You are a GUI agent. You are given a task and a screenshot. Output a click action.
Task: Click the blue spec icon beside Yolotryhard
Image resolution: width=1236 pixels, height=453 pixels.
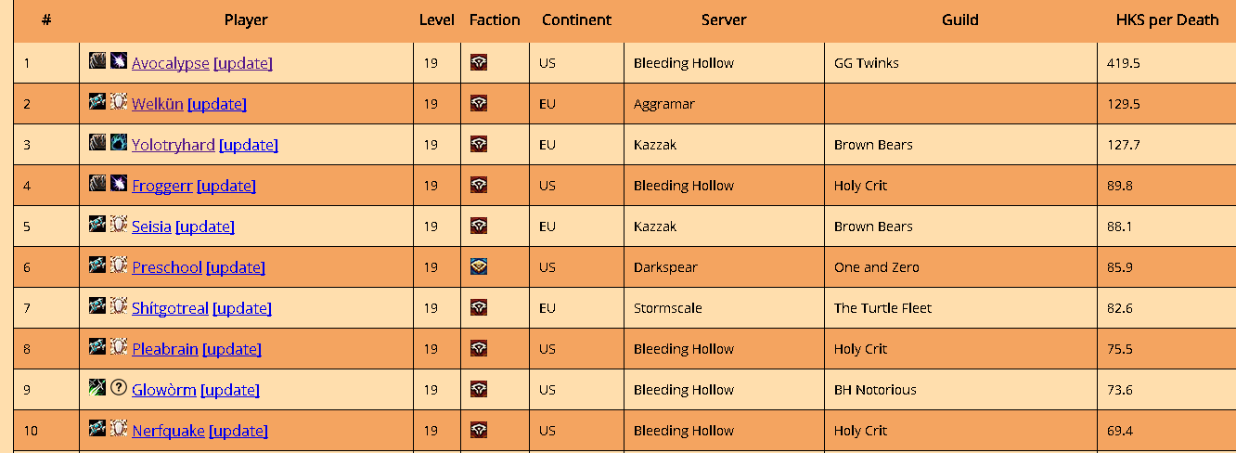tap(118, 143)
